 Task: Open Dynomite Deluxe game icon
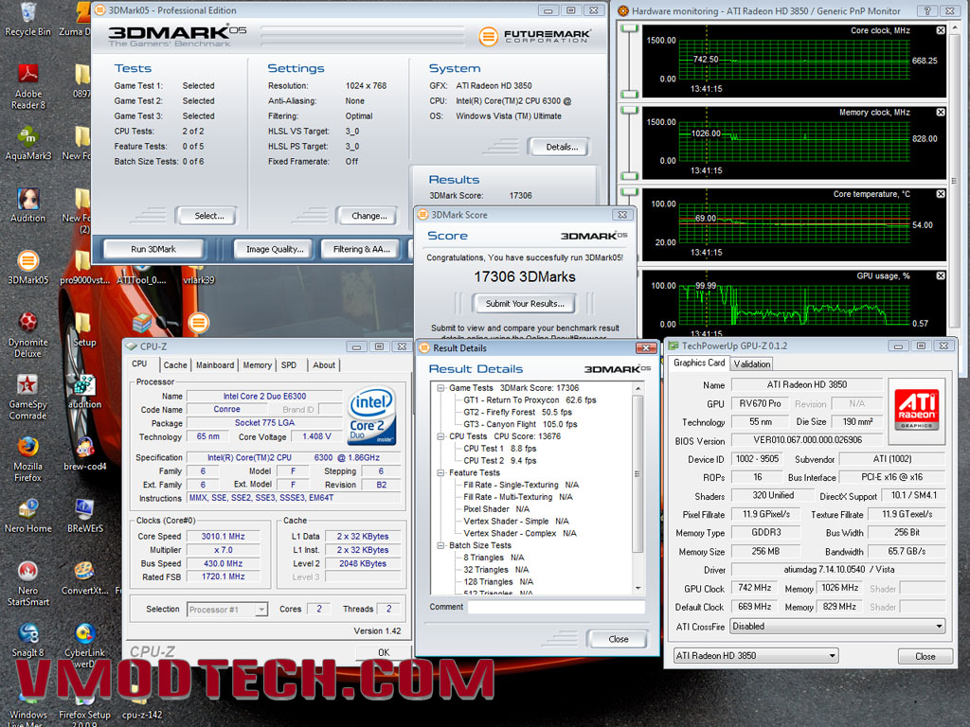point(27,335)
